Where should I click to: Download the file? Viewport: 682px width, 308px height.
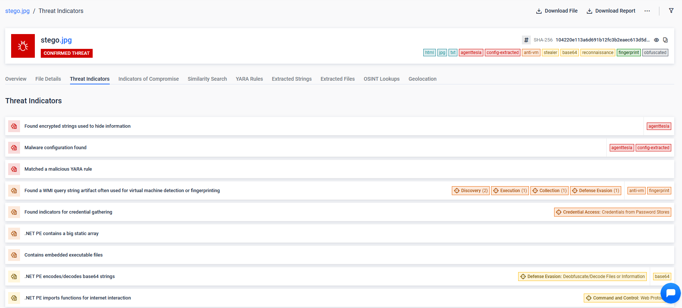click(557, 11)
